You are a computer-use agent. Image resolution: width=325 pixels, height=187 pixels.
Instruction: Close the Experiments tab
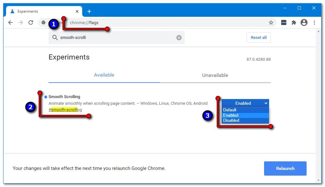77,11
